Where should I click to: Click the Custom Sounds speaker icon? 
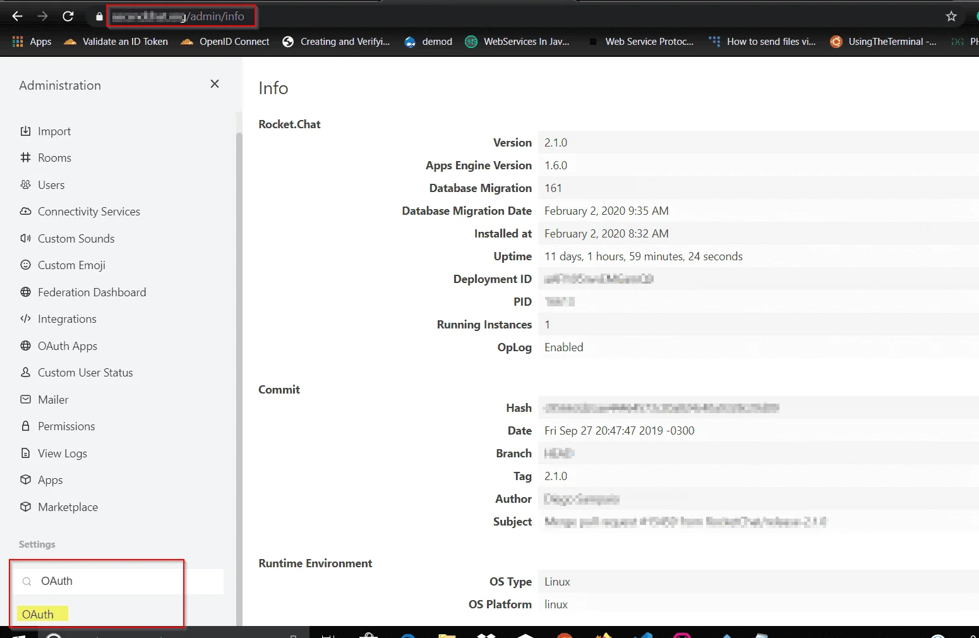[x=25, y=239]
